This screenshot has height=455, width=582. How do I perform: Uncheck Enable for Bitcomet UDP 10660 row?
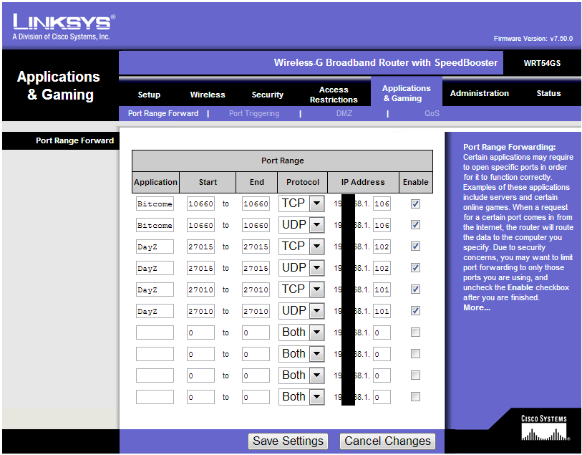click(415, 225)
